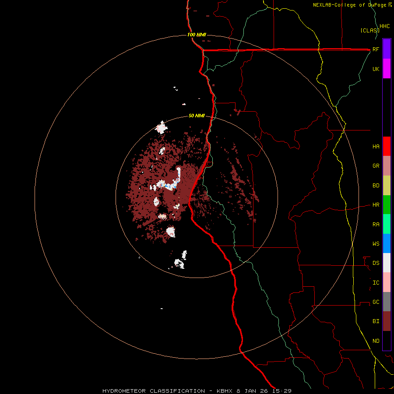
Task: Click the GR dusty pink swatch
Action: [387, 166]
